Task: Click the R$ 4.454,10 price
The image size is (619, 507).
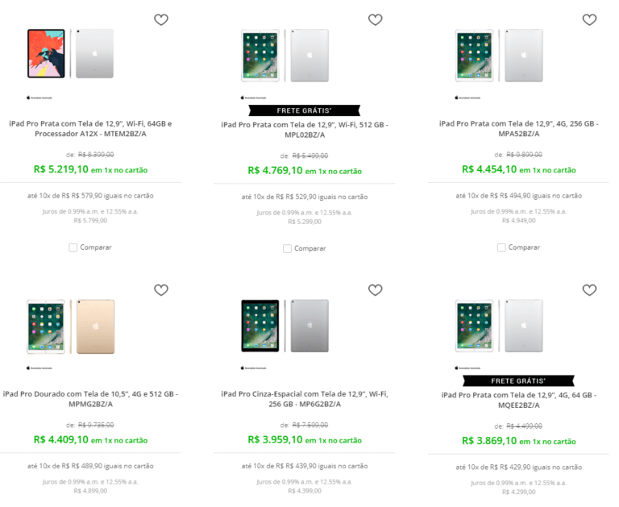Action: (x=489, y=169)
